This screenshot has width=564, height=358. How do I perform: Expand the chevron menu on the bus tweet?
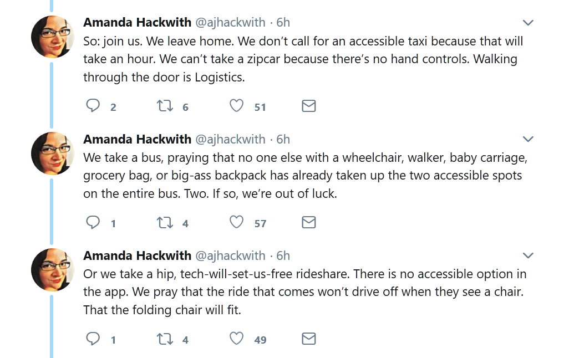[x=528, y=140]
